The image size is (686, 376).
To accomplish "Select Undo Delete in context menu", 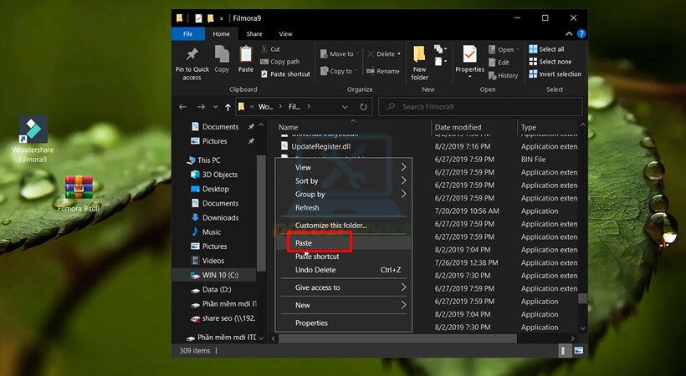I will (315, 270).
